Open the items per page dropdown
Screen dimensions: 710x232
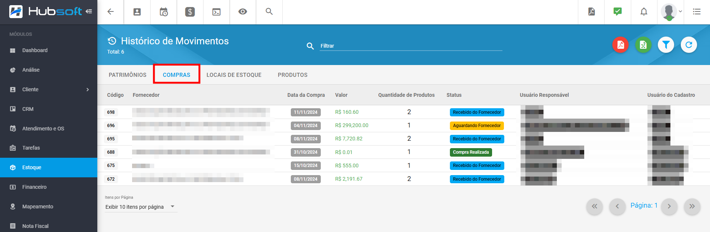pos(141,207)
